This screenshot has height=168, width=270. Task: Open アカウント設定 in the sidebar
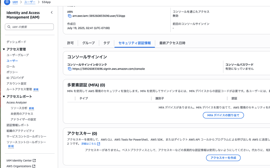17,84
